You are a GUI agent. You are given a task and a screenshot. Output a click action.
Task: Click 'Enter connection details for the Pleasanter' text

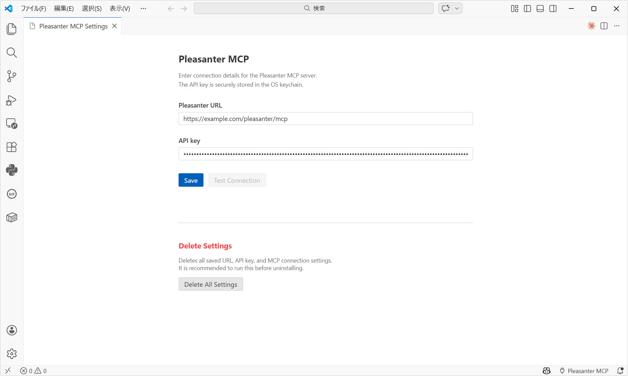click(x=248, y=76)
